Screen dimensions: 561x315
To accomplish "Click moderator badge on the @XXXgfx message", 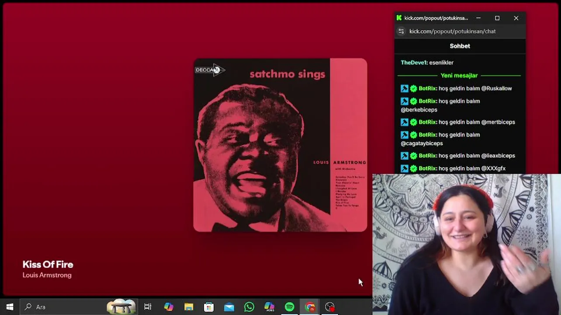I will coord(405,168).
